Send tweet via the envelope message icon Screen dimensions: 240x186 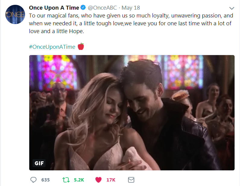click(131, 180)
